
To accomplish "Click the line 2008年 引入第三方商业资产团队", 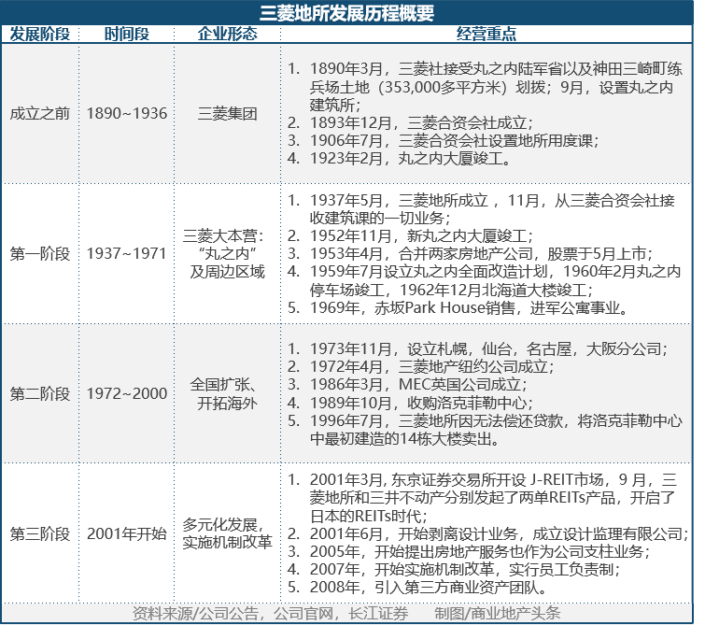I will [417, 588].
